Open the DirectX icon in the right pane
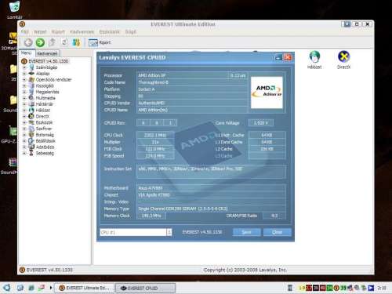Viewport: 392px width, 294px height. 343,60
